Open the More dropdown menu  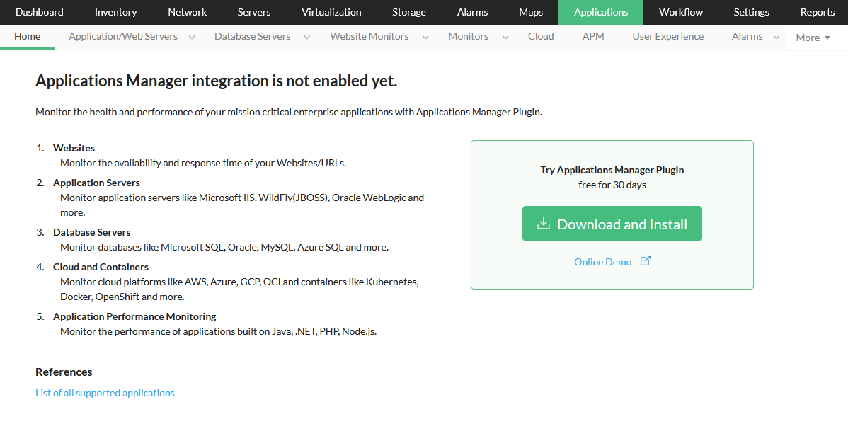pyautogui.click(x=813, y=37)
